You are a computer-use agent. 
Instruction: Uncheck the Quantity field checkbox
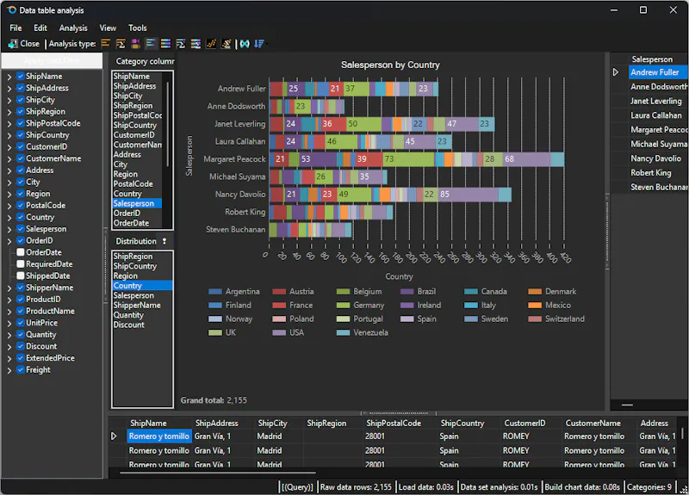20,334
